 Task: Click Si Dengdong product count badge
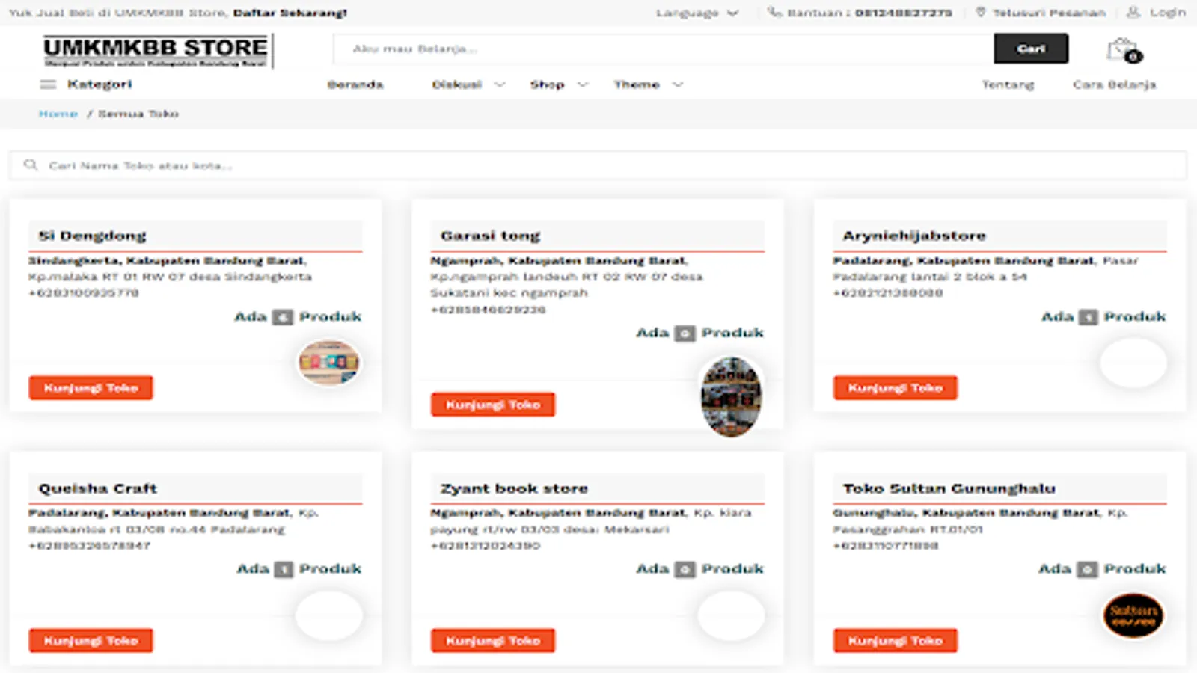point(283,317)
